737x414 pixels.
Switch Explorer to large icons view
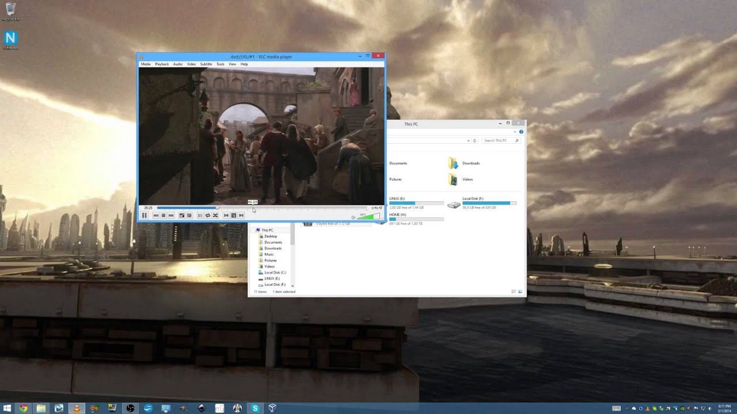[x=521, y=292]
